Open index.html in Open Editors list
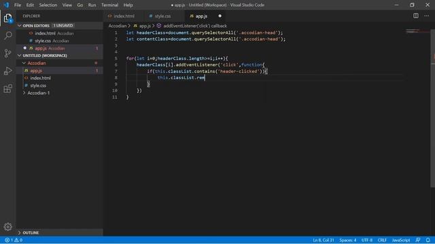435x244 pixels. point(60,33)
